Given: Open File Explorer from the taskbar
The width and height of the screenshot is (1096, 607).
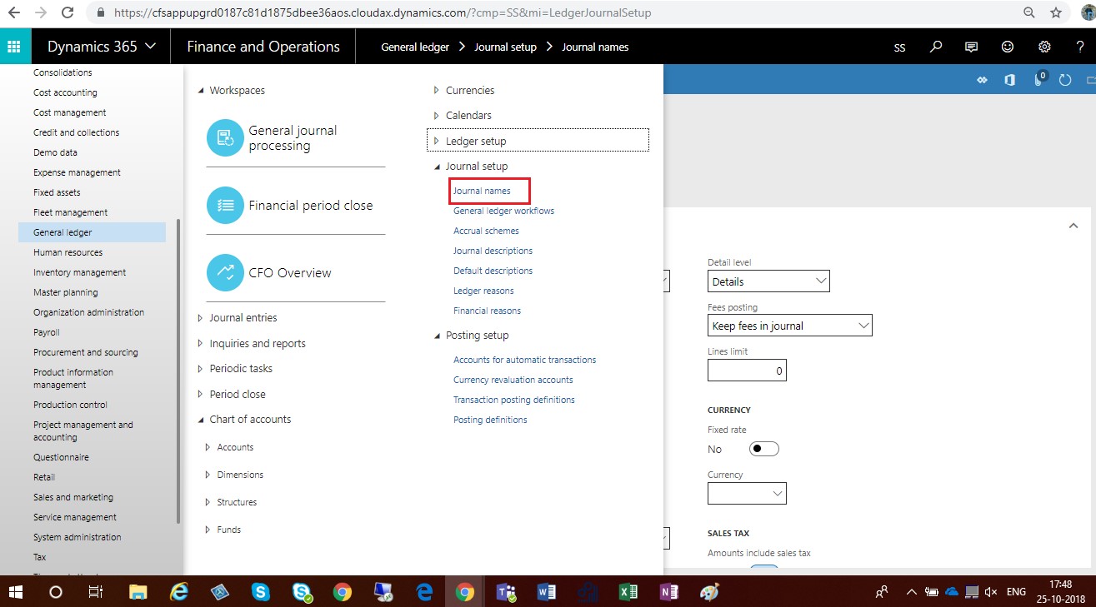Looking at the screenshot, I should [139, 592].
